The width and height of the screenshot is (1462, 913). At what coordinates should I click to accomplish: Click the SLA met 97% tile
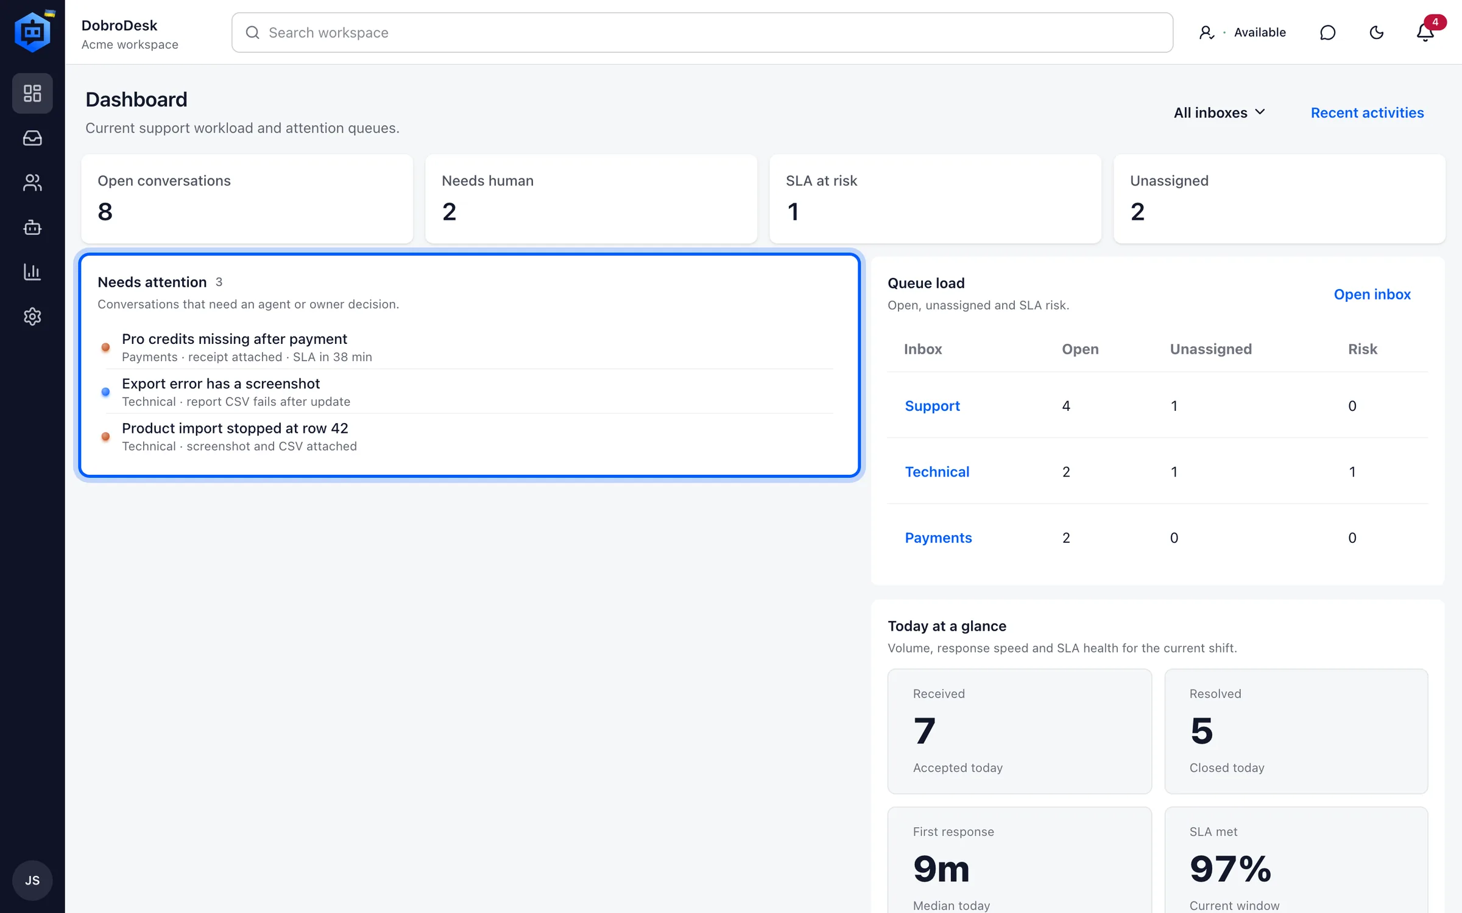tap(1296, 860)
